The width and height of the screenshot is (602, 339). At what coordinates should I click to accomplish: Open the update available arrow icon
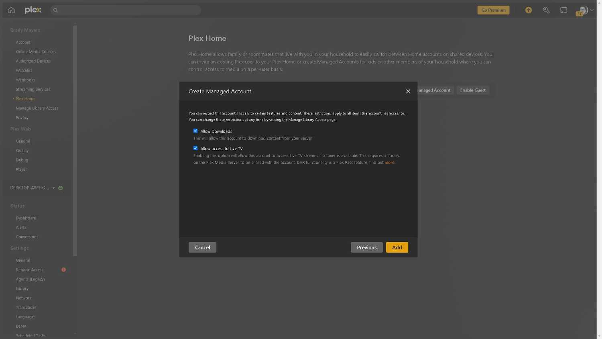tap(529, 10)
